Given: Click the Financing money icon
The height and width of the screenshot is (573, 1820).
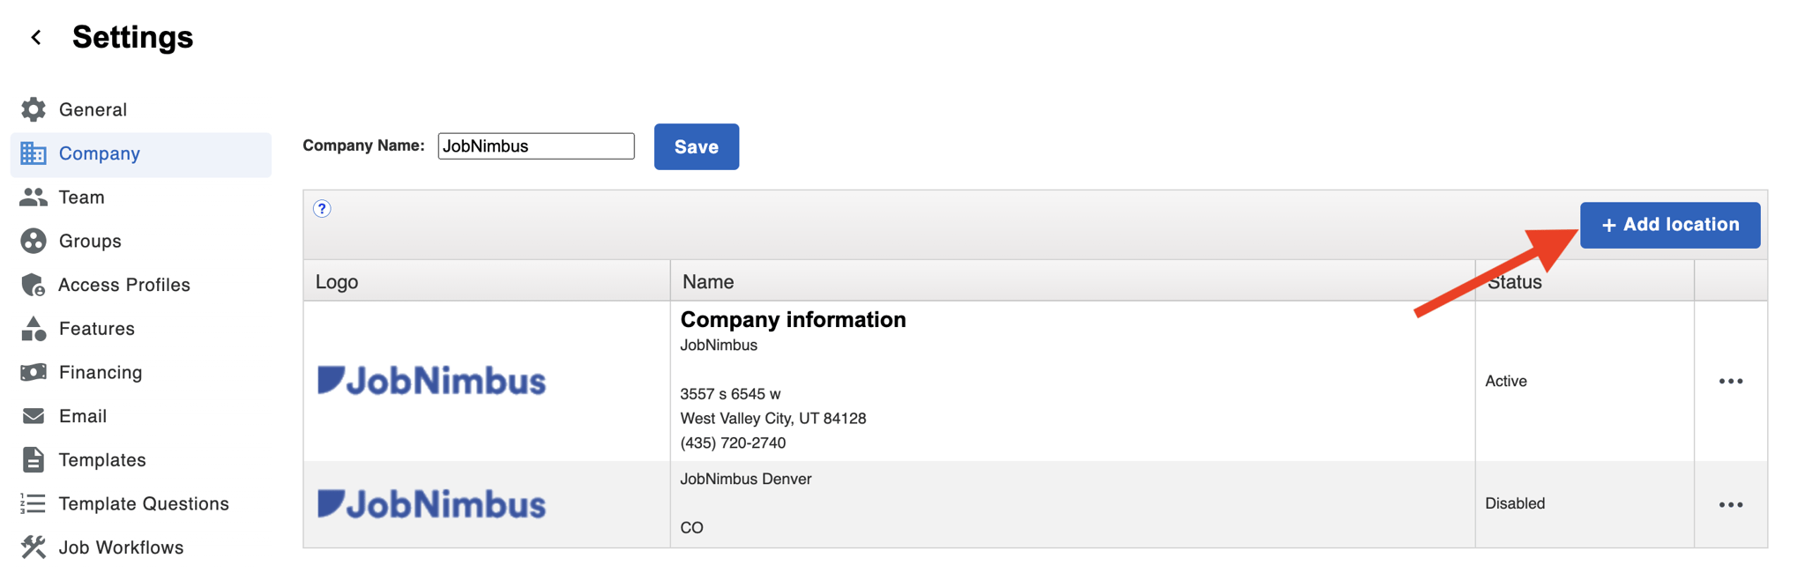Looking at the screenshot, I should pos(33,372).
